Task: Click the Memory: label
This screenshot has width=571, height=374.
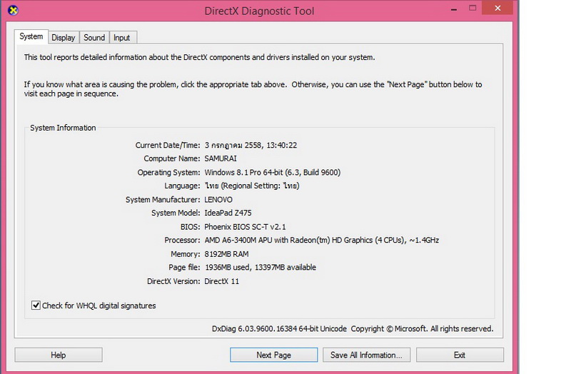Action: click(186, 254)
